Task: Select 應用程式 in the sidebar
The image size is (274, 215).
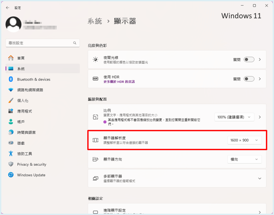Action: 24,111
